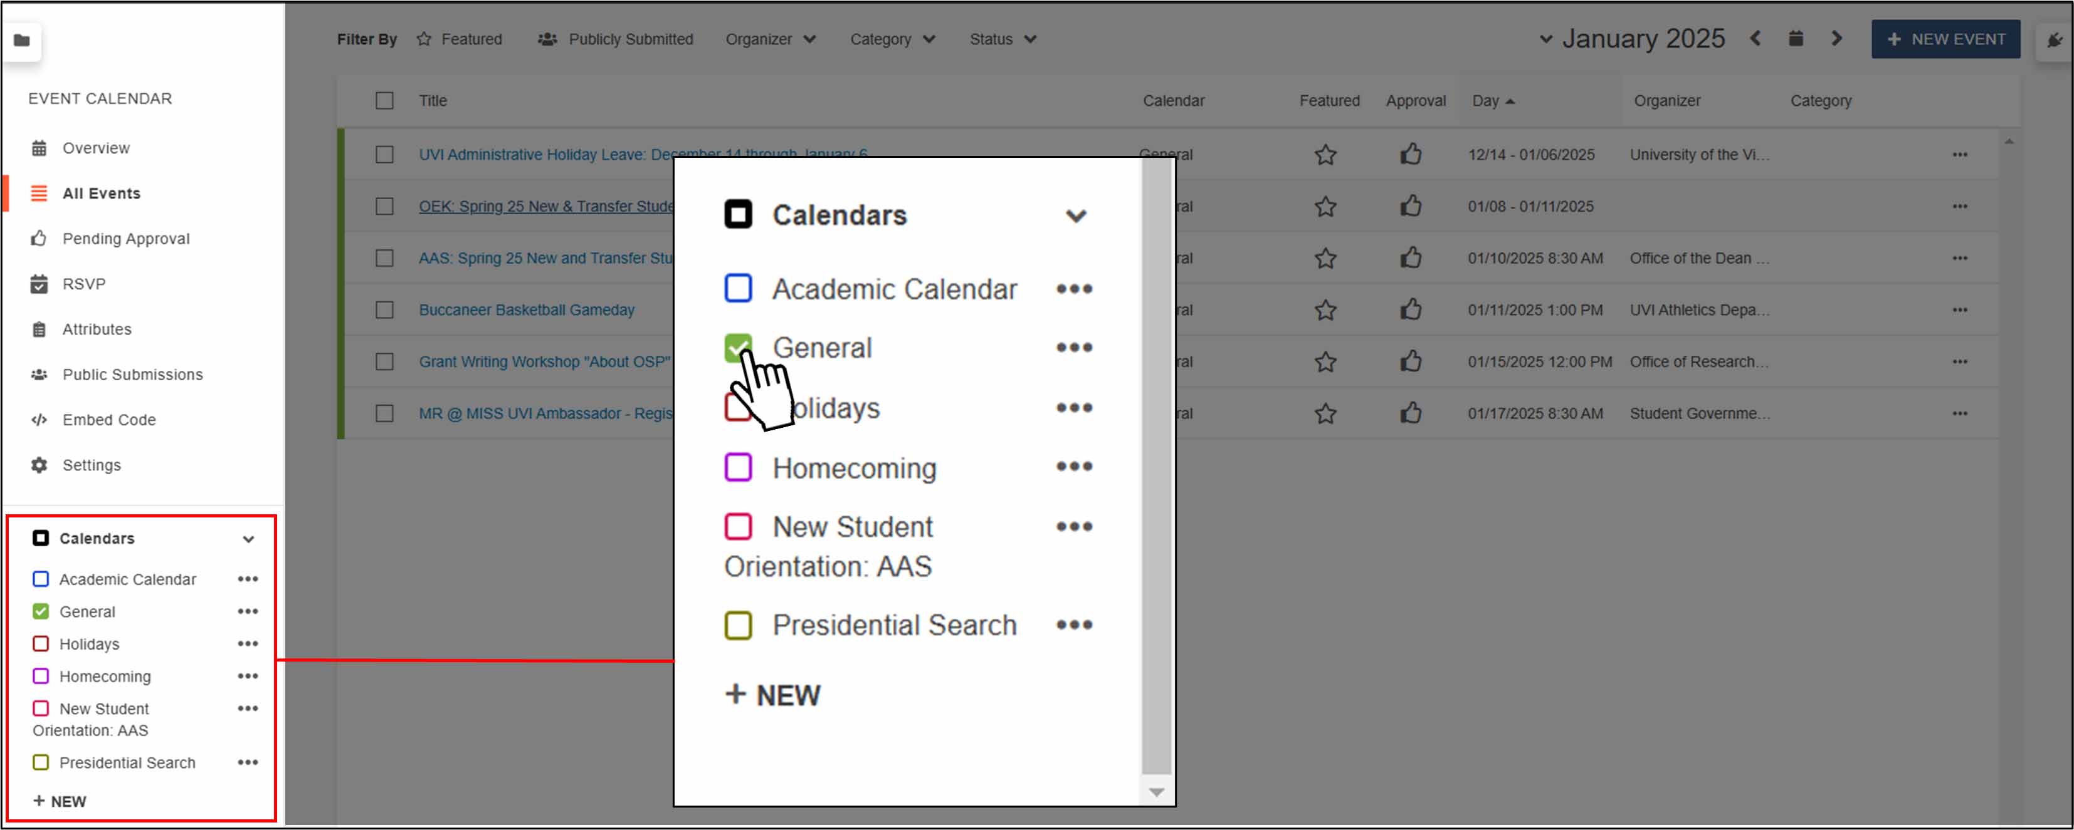Collapse the Calendars list chevron

[248, 539]
